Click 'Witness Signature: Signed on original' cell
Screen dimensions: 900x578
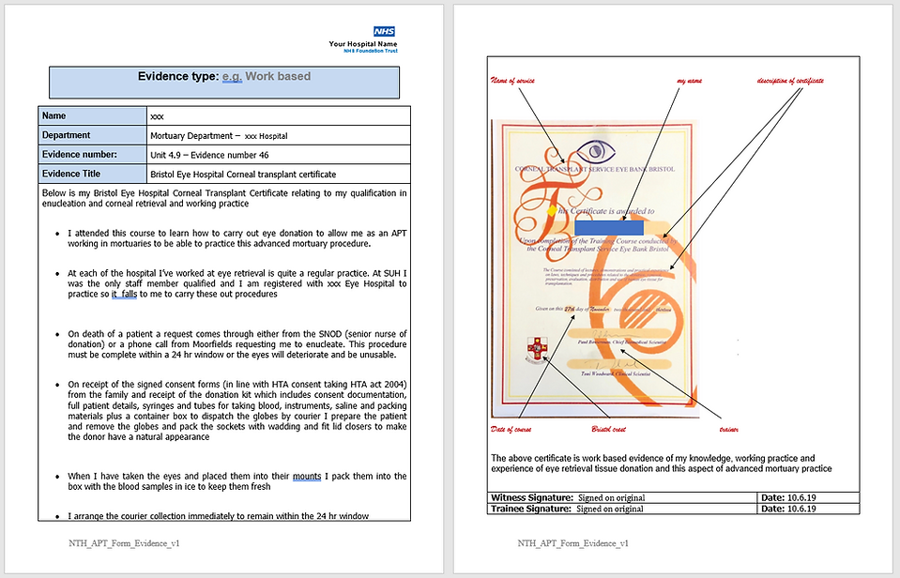click(x=623, y=497)
